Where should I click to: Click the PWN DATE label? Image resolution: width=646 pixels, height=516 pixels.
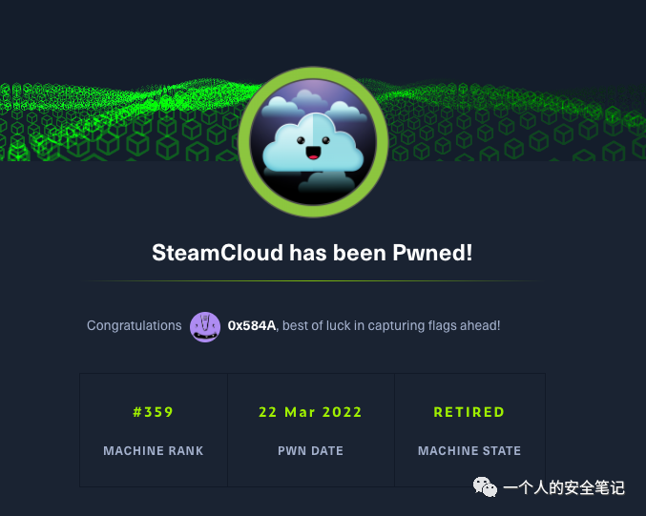(310, 450)
